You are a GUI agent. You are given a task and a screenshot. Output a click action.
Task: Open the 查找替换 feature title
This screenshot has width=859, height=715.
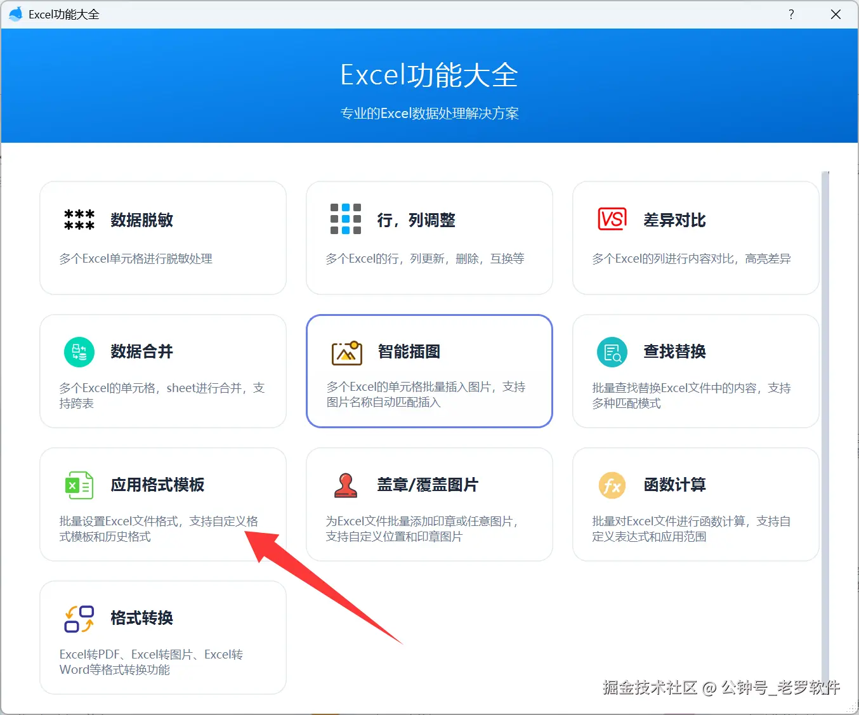[674, 351]
